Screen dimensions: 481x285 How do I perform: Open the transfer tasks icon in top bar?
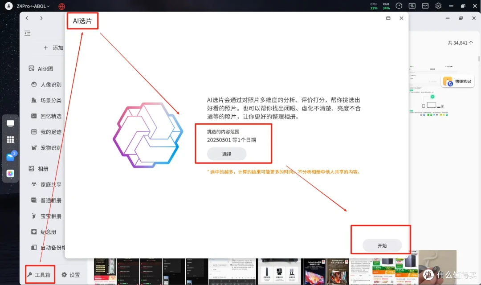(x=412, y=6)
